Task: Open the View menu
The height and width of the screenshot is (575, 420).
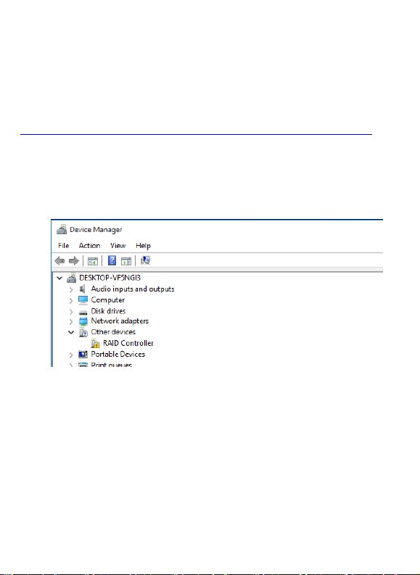Action: click(x=118, y=246)
